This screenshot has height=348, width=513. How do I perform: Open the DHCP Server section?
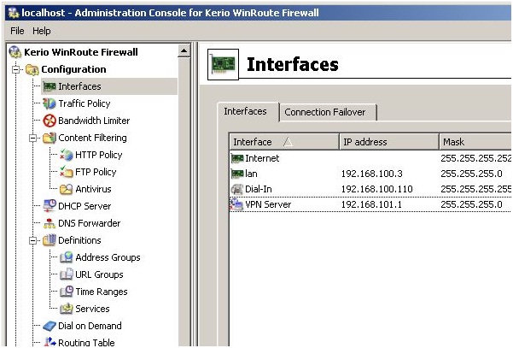[85, 206]
